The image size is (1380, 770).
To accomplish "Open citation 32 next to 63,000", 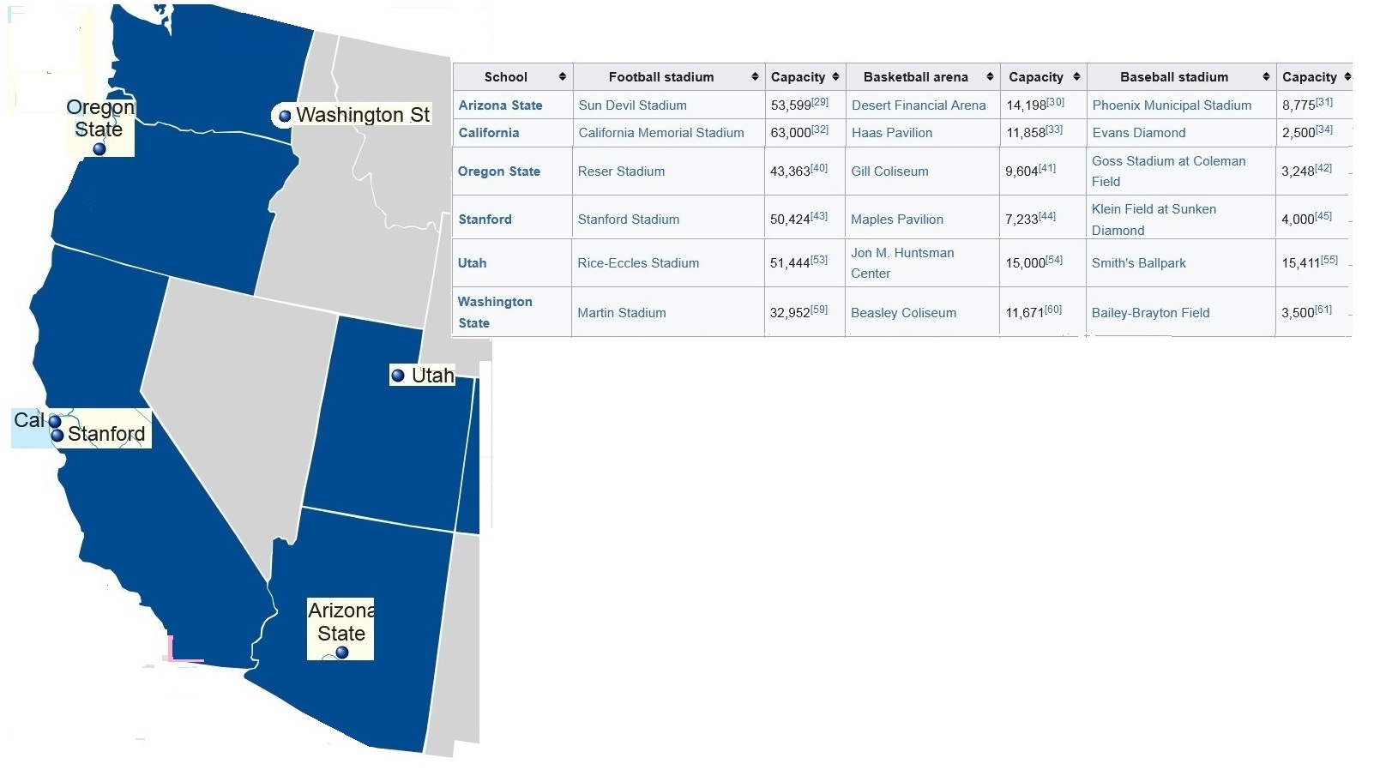I will click(x=820, y=129).
